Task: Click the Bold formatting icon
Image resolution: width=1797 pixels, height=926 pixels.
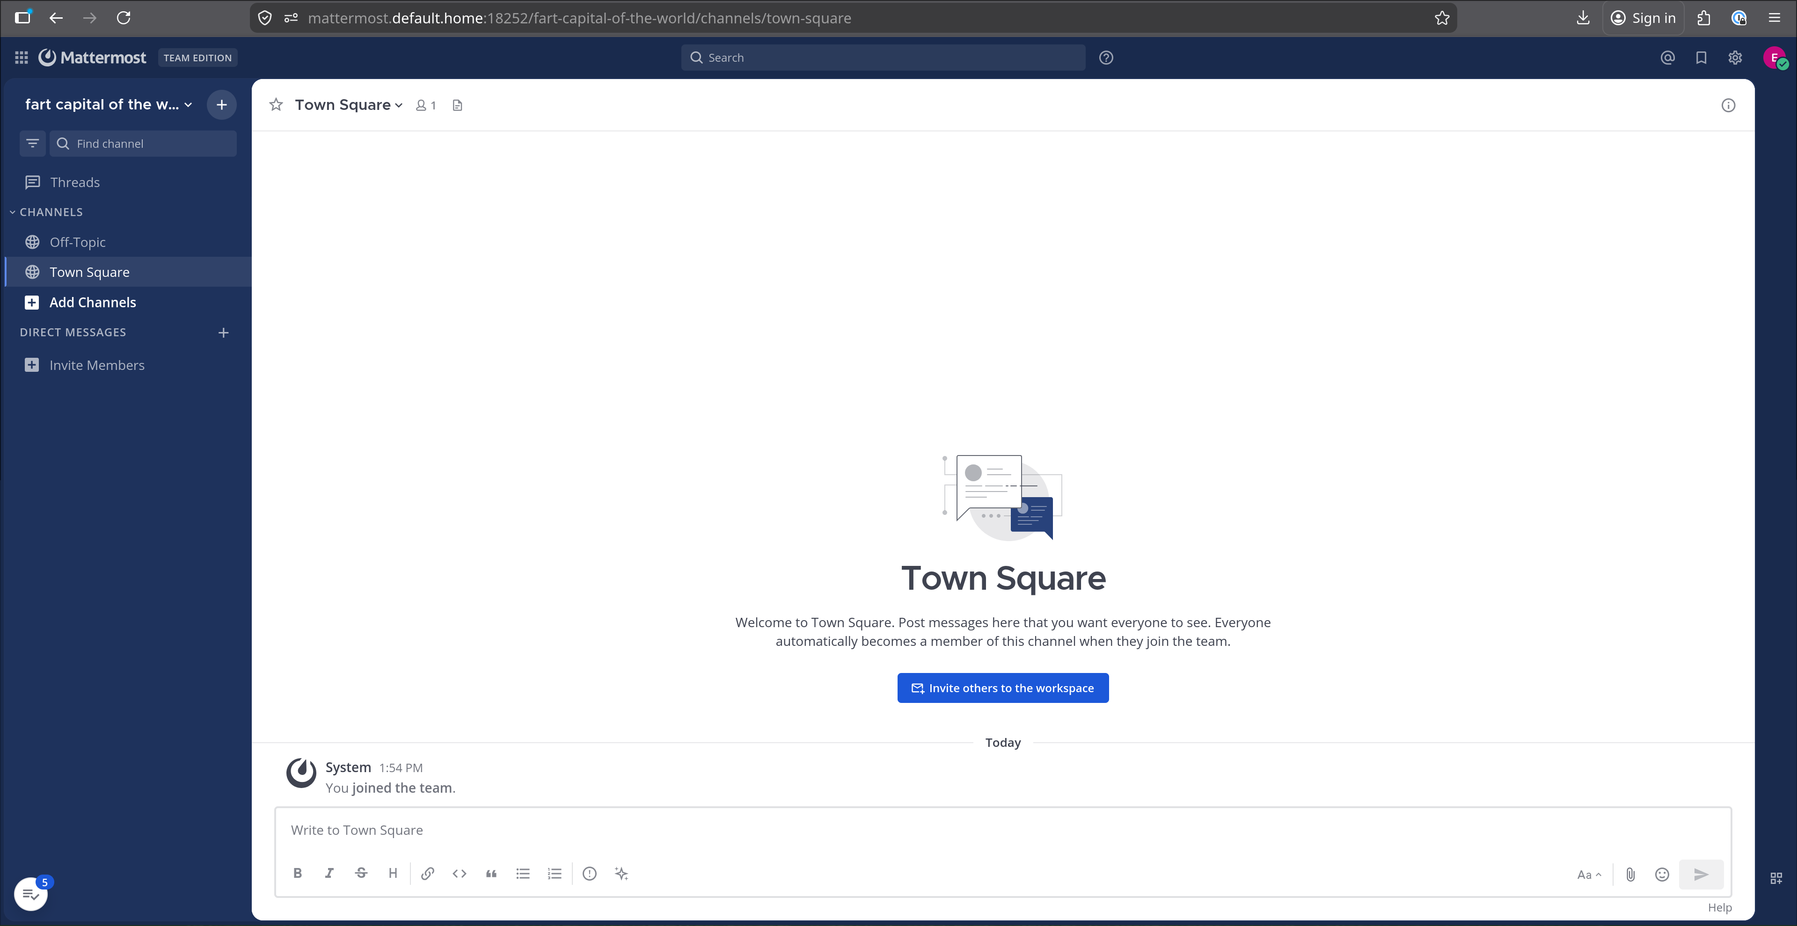Action: (x=297, y=873)
